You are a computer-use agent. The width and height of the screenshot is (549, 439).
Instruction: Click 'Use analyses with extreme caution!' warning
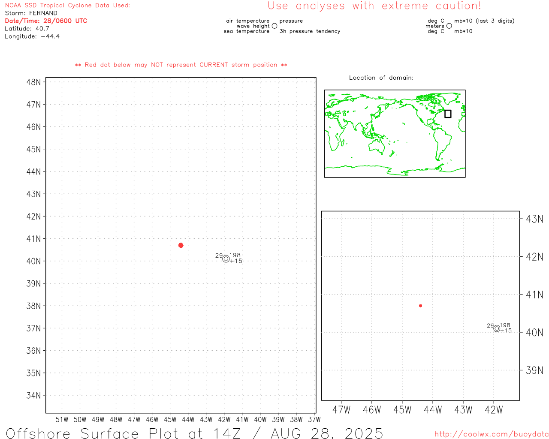[374, 6]
